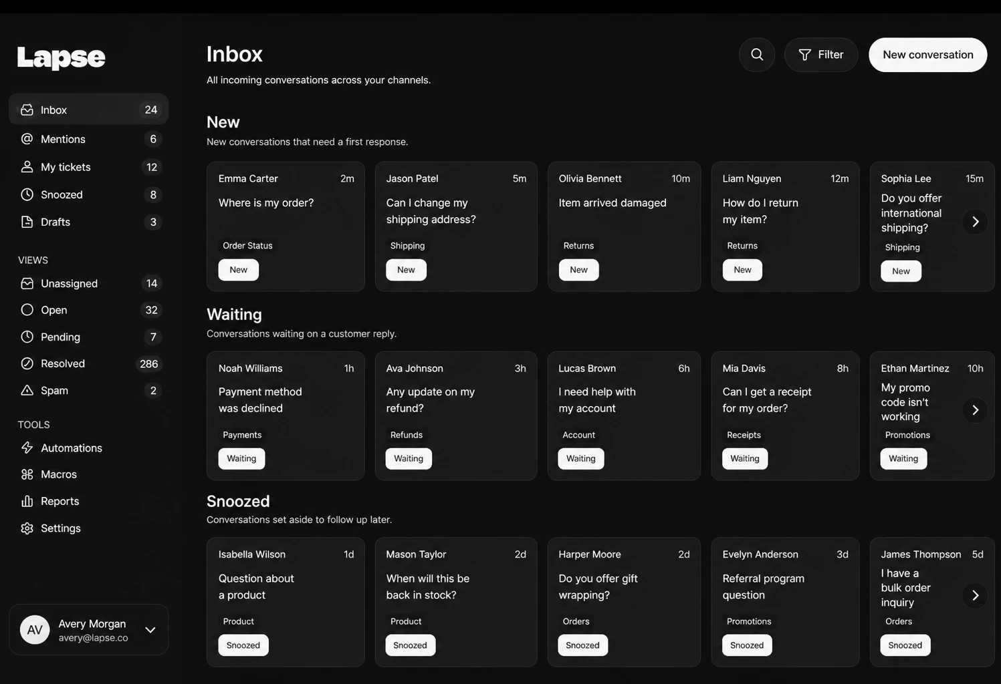The height and width of the screenshot is (684, 1001).
Task: Click Snoozed badge on Isabella Wilson card
Action: [x=243, y=645]
